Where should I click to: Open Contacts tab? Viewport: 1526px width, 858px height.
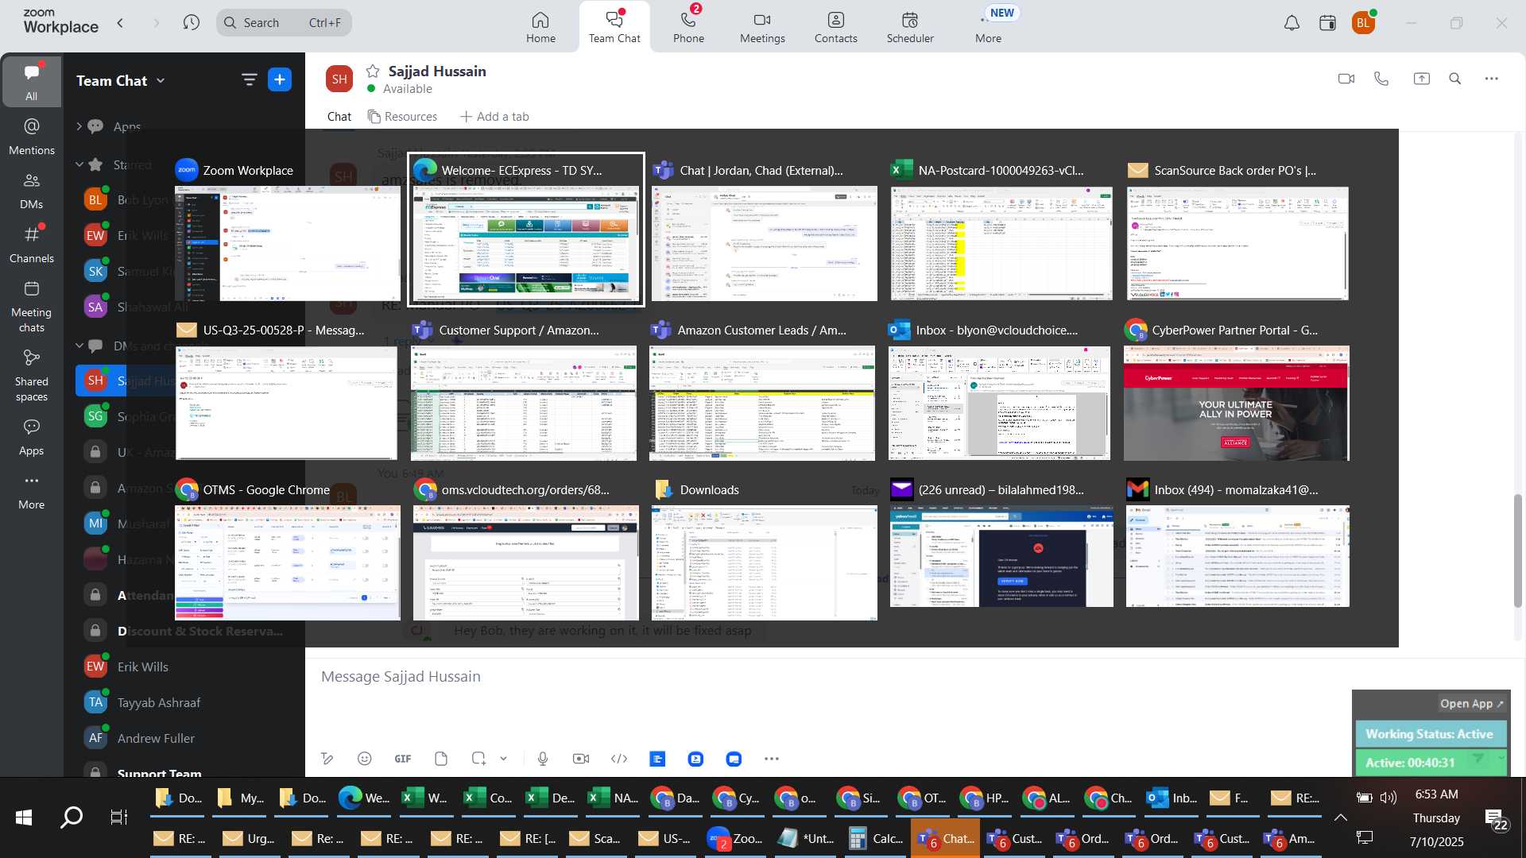tap(835, 27)
